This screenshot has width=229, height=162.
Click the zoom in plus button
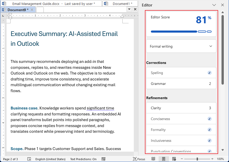click(212, 159)
